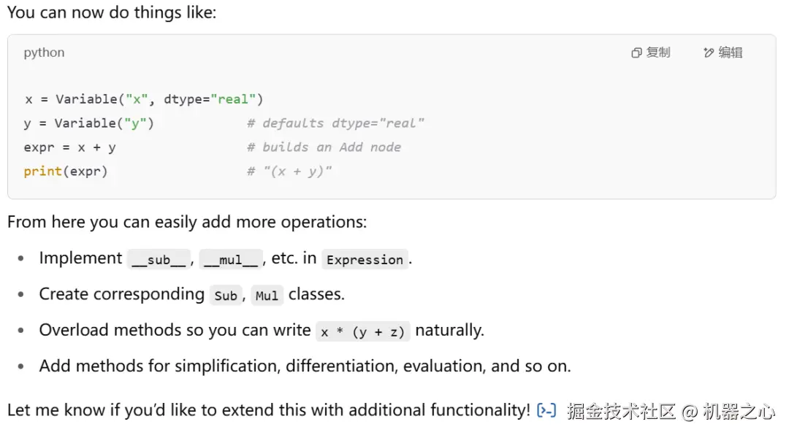Click the expr = x + y line
The image size is (789, 435).
69,147
